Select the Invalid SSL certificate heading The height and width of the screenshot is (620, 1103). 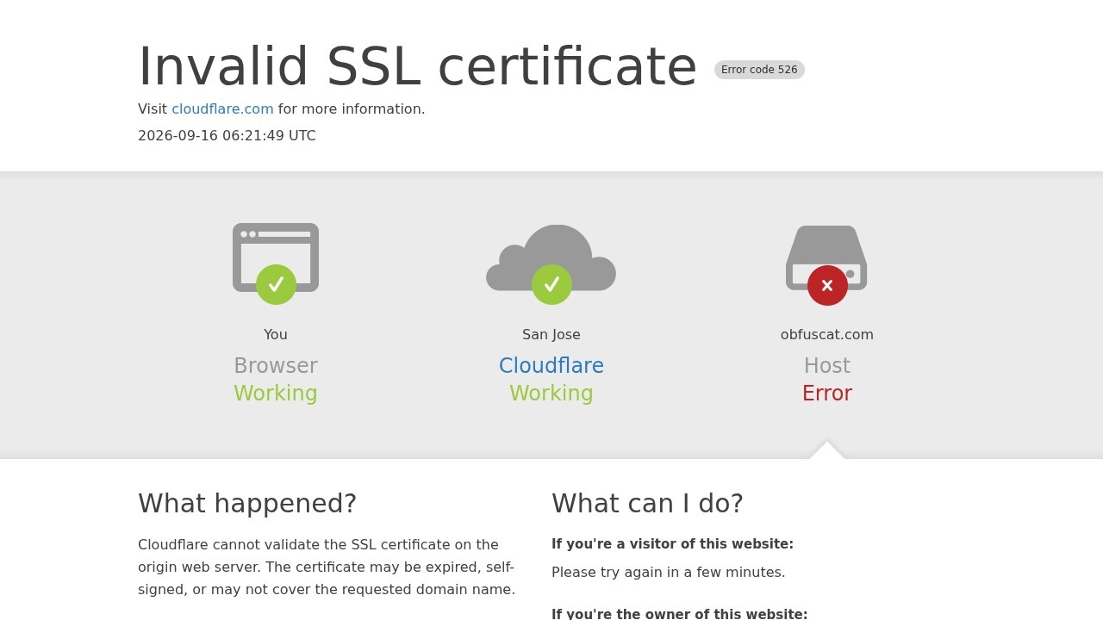coord(417,66)
